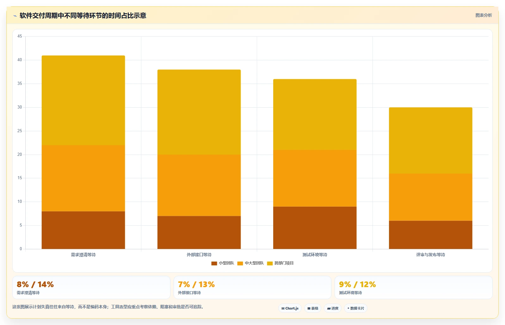This screenshot has width=505, height=325.
Task: Click the 8% / 14% stat value
Action: (35, 284)
